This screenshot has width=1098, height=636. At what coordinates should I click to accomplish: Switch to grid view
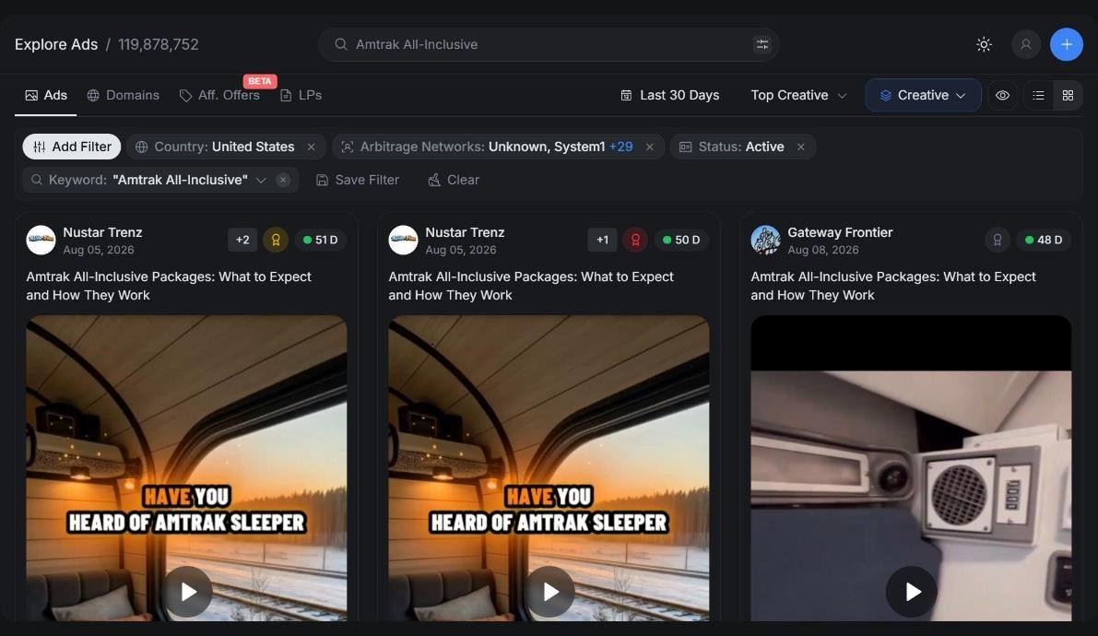click(x=1068, y=95)
